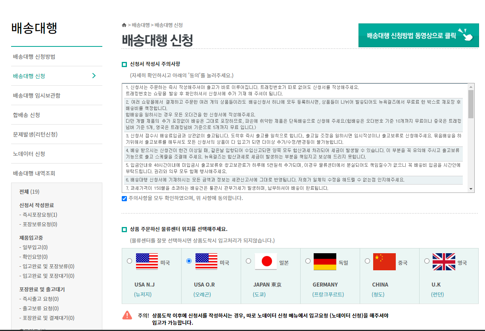Click the (런던) location label
The image size is (485, 331).
pos(438,294)
